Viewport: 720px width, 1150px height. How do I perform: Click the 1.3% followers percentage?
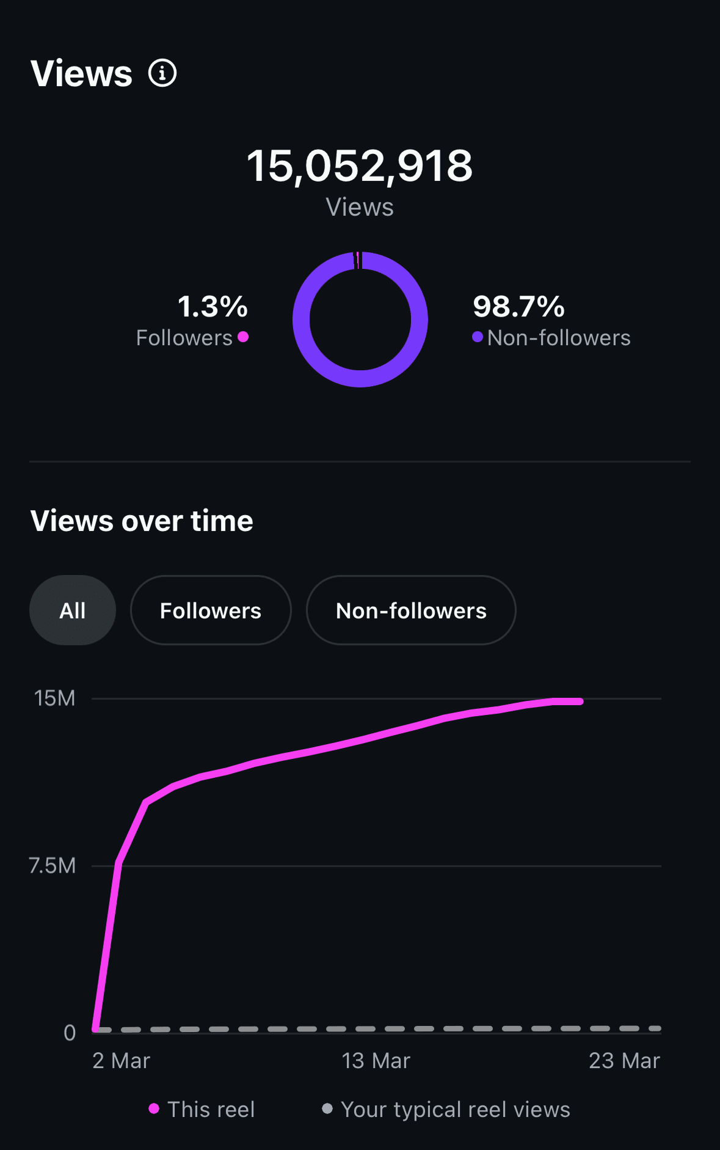(x=213, y=306)
